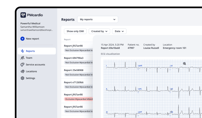Click the Service accounts monitor icon
Viewport: 202px width, 118px height.
click(x=23, y=65)
